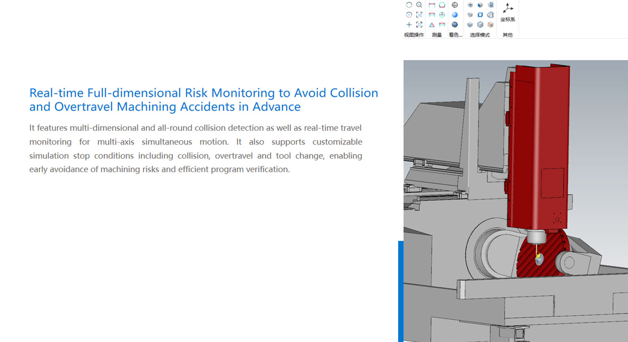628x342 pixels.
Task: Click the 选择模式 group label
Action: 480,35
